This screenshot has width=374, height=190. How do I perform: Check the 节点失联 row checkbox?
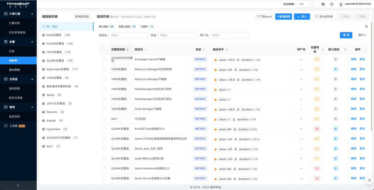click(x=105, y=118)
